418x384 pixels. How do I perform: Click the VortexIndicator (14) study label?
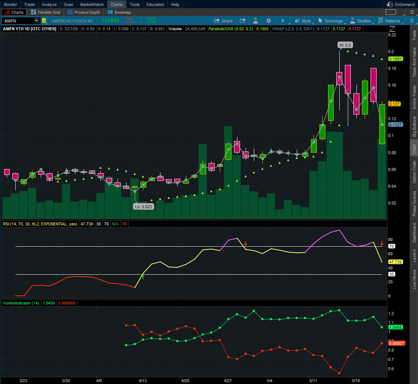(21, 303)
